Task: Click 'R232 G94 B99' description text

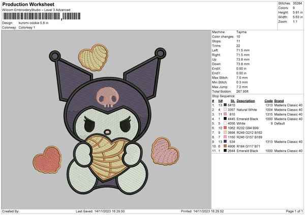Action: point(248,128)
